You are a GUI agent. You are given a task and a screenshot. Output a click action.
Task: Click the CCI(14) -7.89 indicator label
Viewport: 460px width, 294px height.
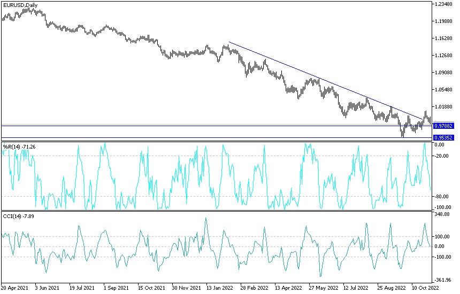[18, 216]
